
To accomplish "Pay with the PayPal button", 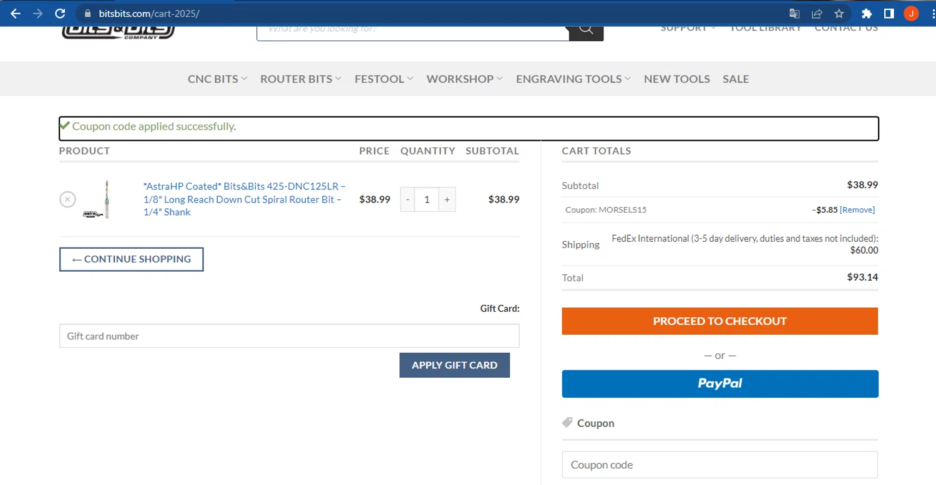I will [719, 384].
